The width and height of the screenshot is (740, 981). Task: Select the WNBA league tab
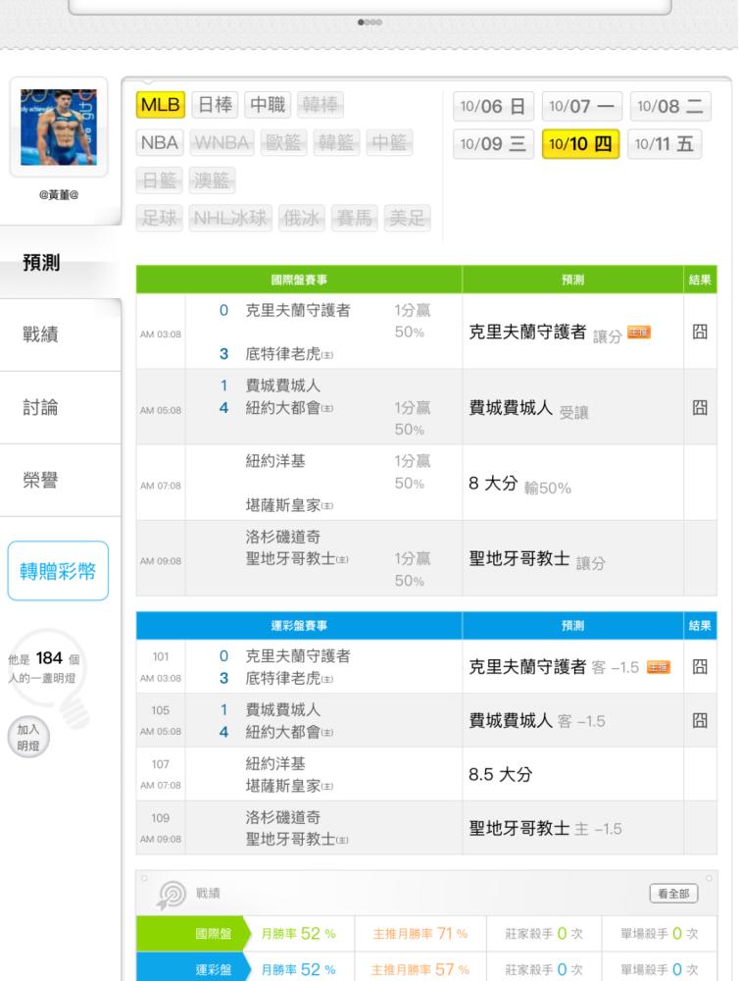coord(222,142)
